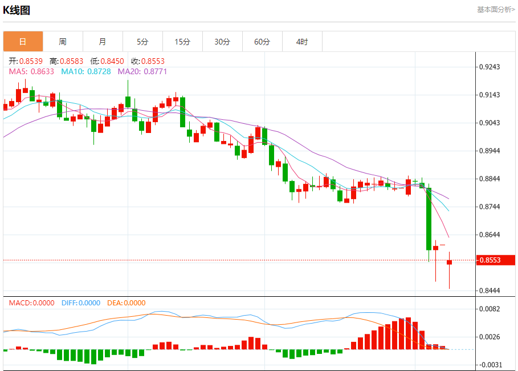Click the 开:0.8539 open value
Screen dimensions: 518x371
coord(26,61)
